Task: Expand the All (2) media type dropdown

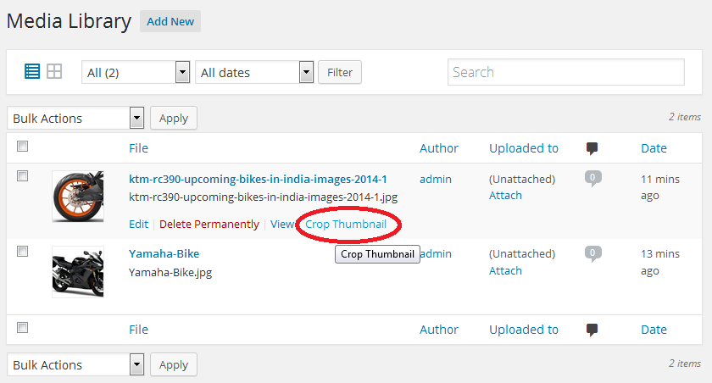Action: [x=136, y=72]
